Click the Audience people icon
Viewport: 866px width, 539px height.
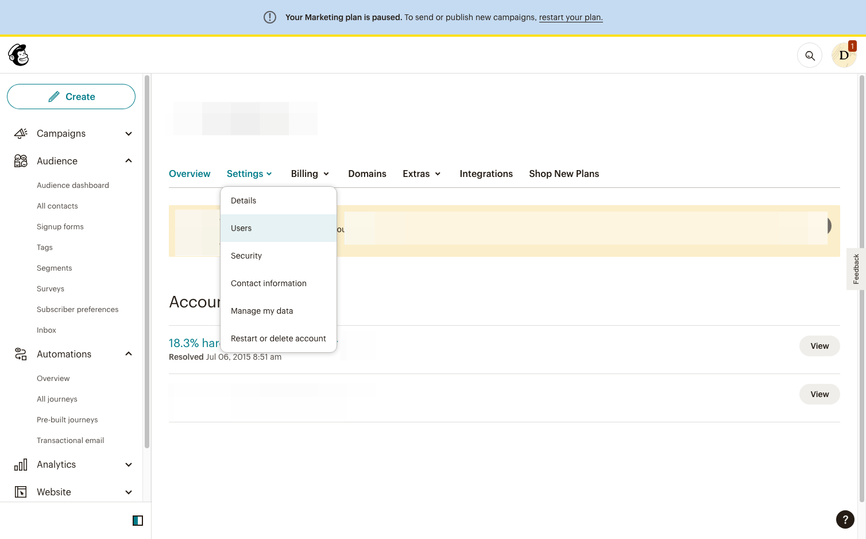21,161
